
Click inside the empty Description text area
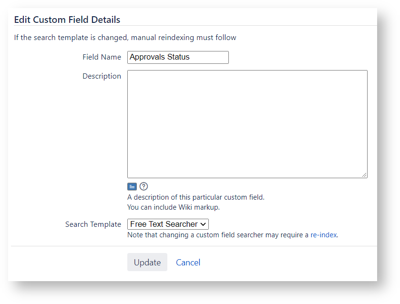point(247,124)
